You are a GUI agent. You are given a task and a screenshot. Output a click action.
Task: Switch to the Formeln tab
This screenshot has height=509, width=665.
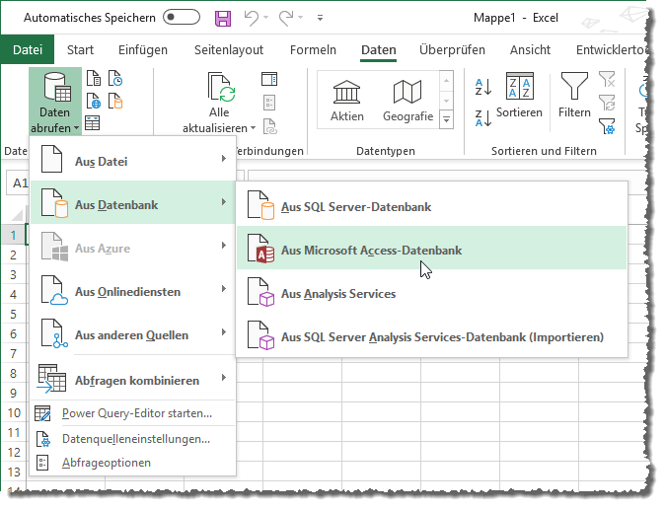313,49
